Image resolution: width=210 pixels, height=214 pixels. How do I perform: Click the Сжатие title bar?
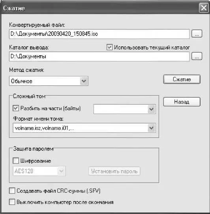coord(99,8)
